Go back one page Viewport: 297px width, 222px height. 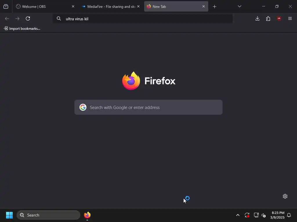coord(7,18)
